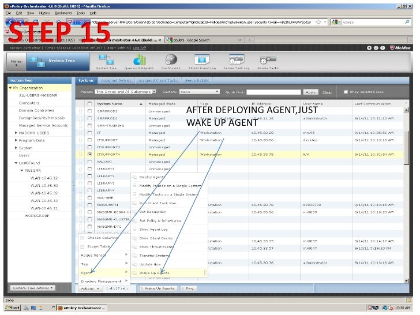This screenshot has height=315, width=420.
Task: Open the Preset group dropdown
Action: tap(126, 92)
